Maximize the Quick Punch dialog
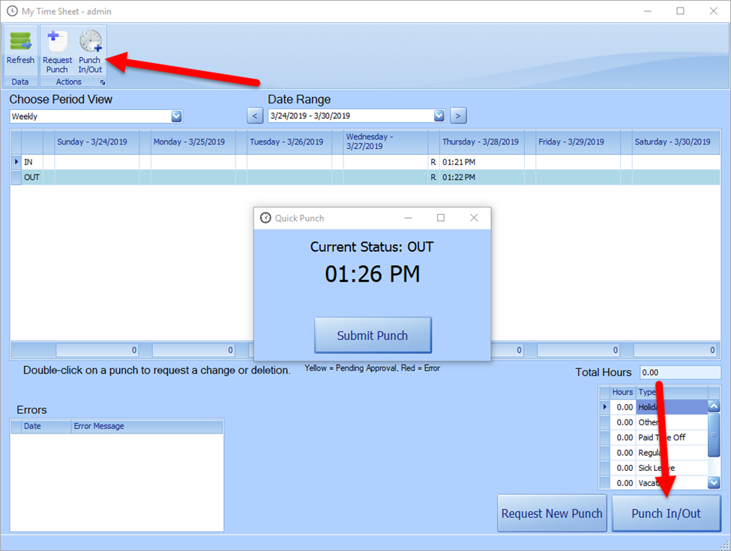 (x=441, y=218)
